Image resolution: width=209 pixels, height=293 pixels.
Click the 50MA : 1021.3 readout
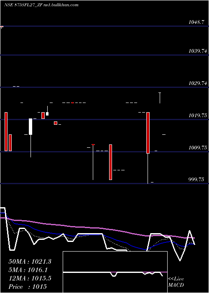(x=30, y=262)
